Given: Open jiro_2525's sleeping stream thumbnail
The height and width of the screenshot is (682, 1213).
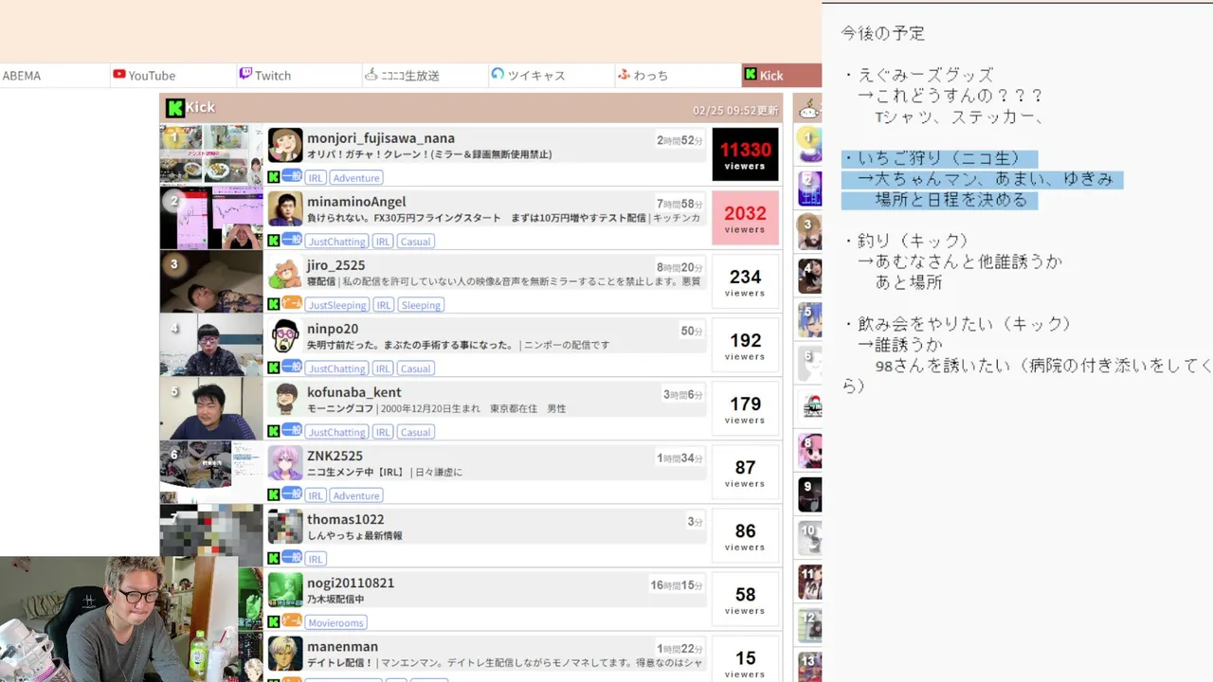Looking at the screenshot, I should pos(211,281).
